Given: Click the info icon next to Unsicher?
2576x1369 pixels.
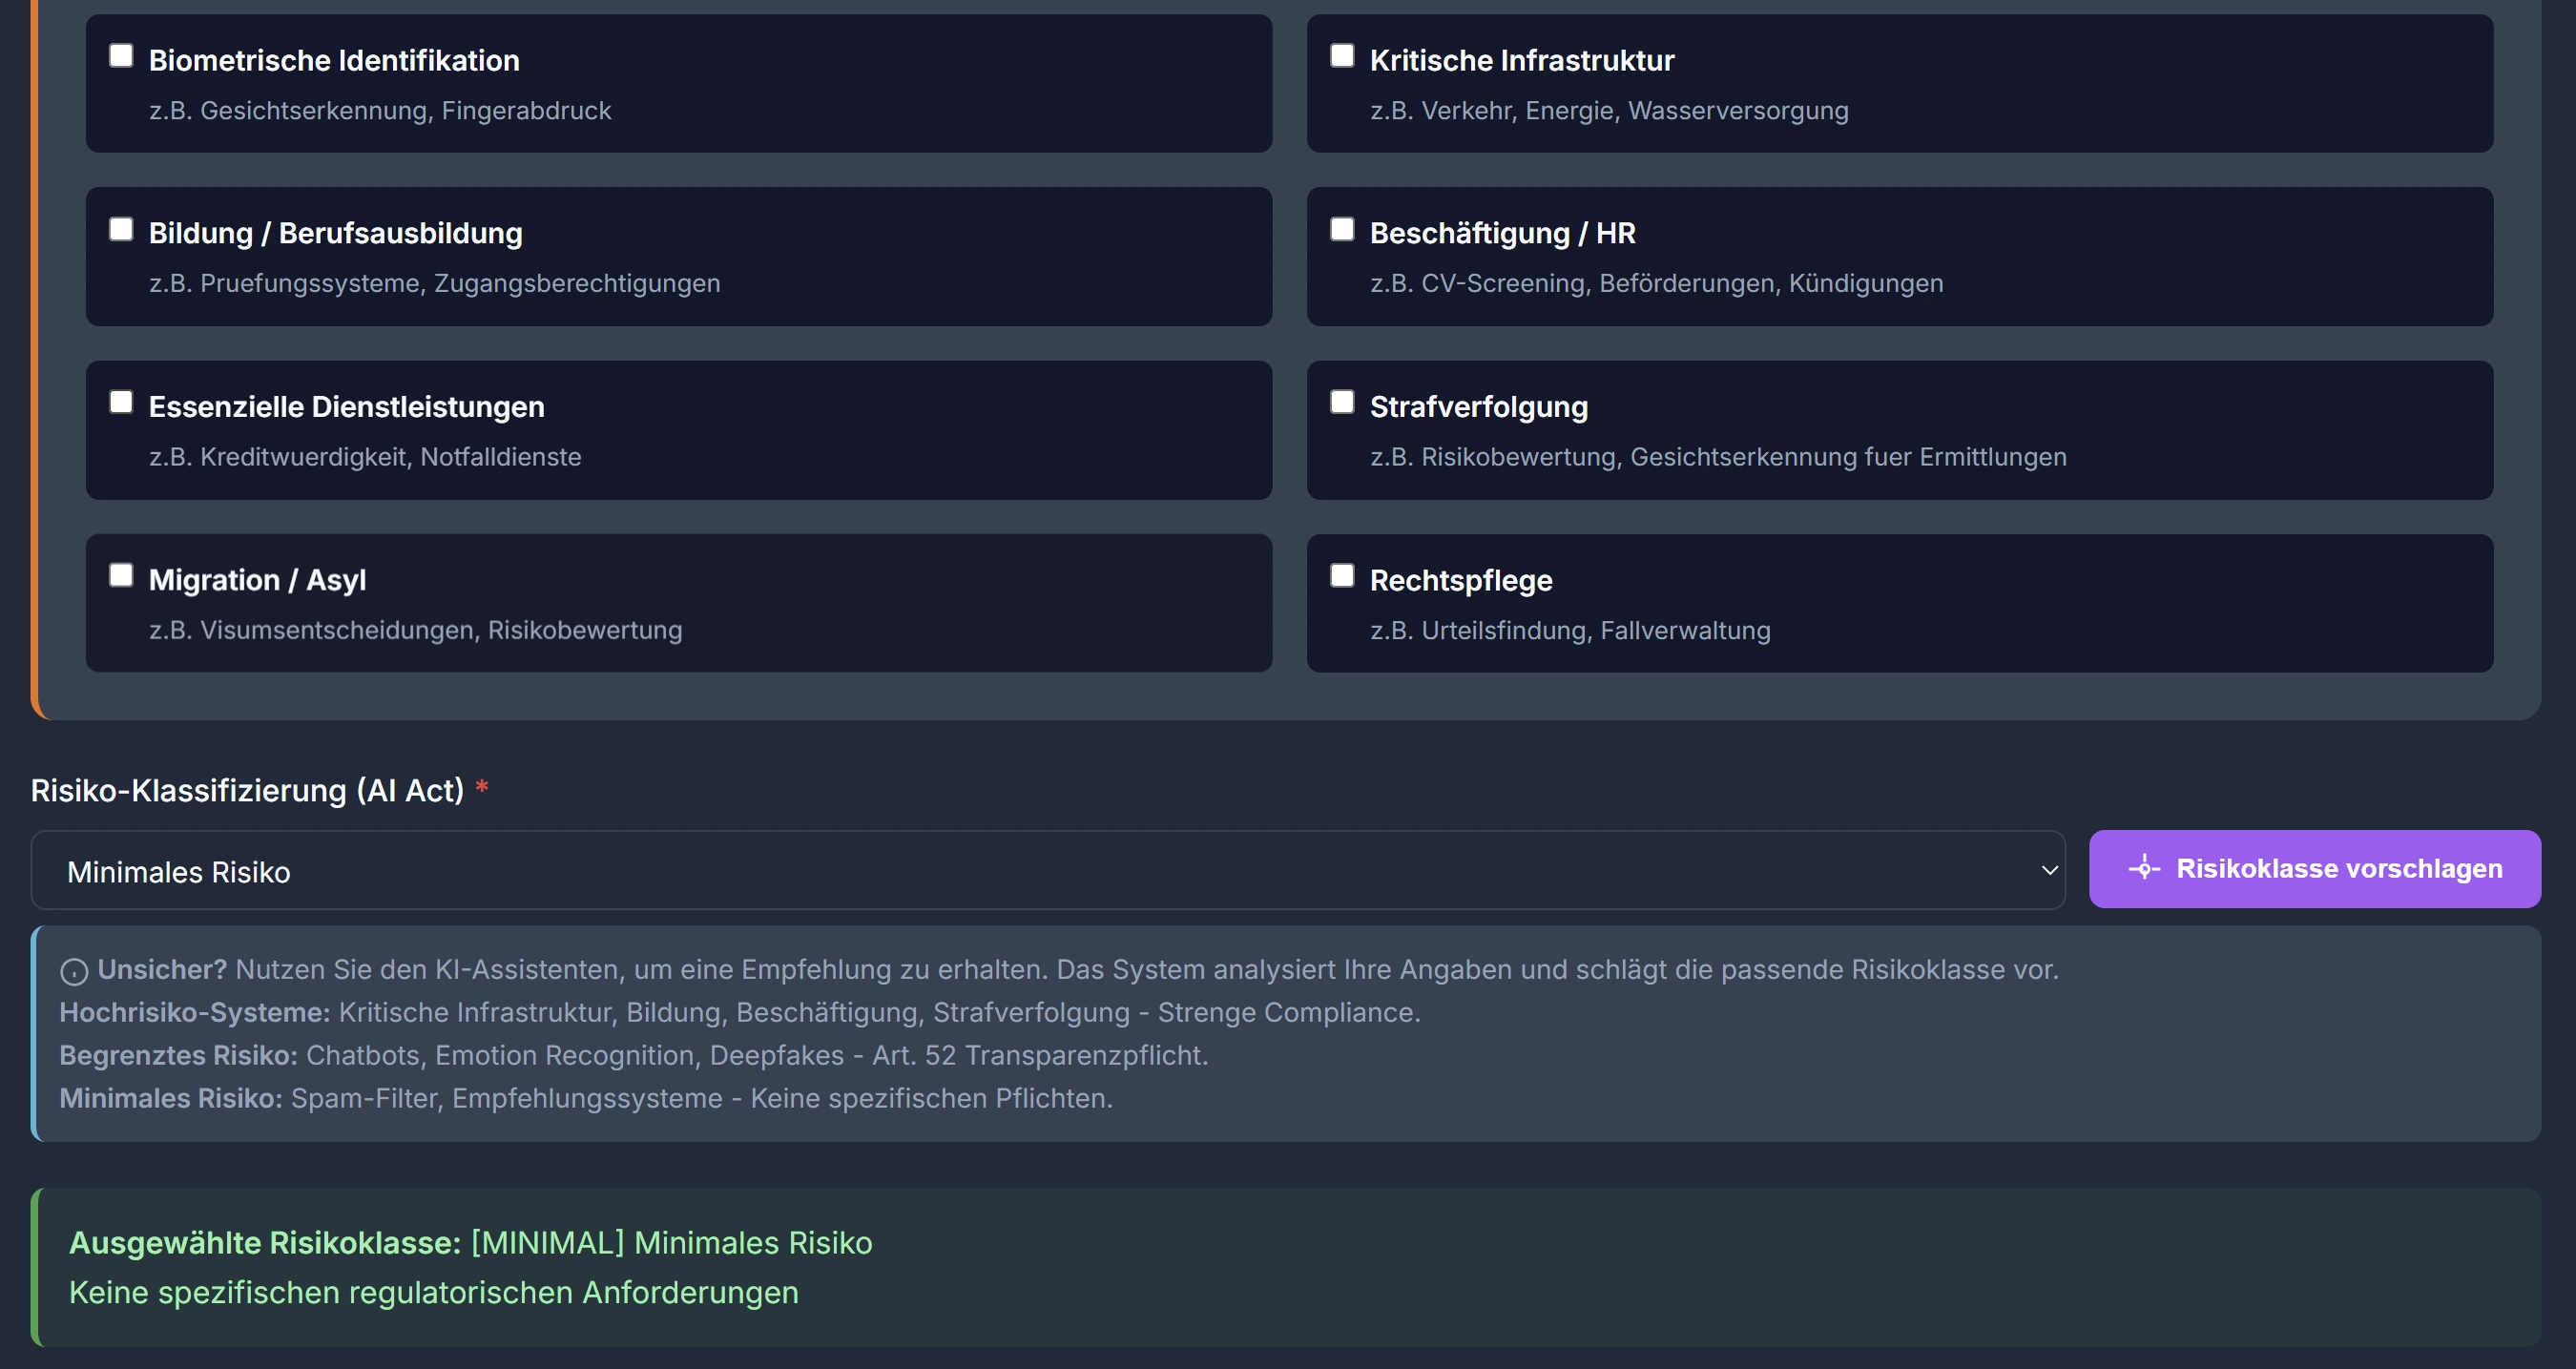Looking at the screenshot, I should pos(74,971).
